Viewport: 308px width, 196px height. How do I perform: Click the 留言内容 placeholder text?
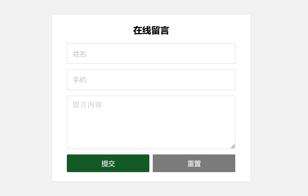tap(87, 105)
